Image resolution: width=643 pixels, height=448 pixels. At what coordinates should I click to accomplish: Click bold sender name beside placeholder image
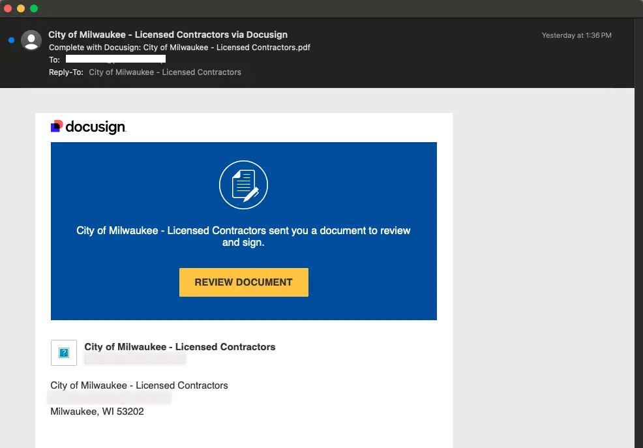coord(179,347)
